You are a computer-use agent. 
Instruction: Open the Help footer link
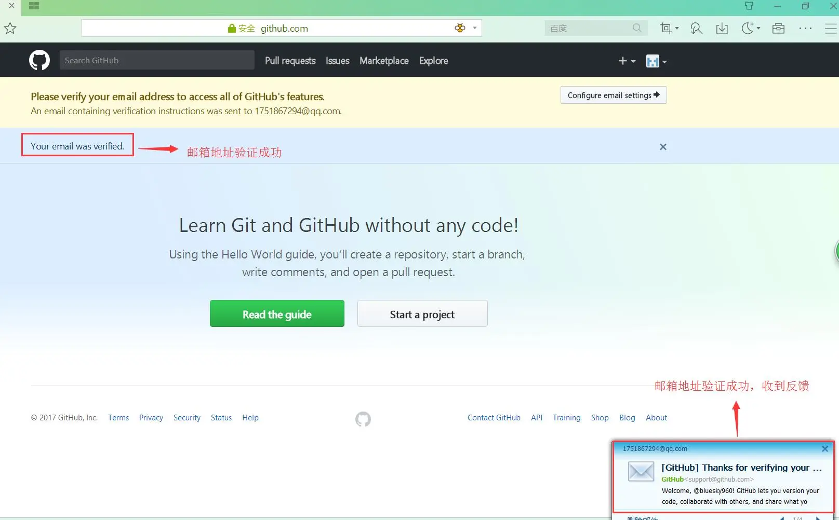tap(250, 418)
